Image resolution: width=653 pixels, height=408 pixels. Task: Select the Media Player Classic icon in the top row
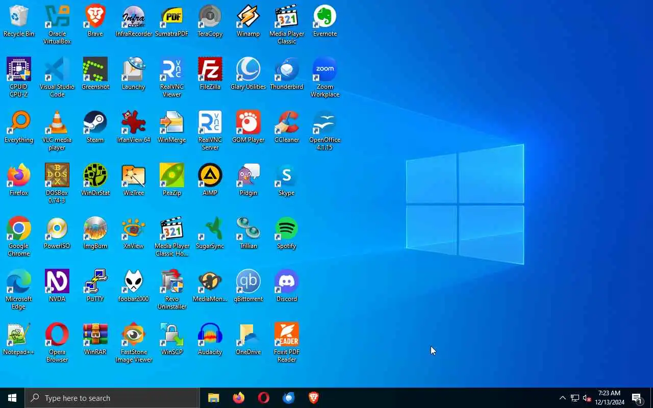pyautogui.click(x=287, y=25)
